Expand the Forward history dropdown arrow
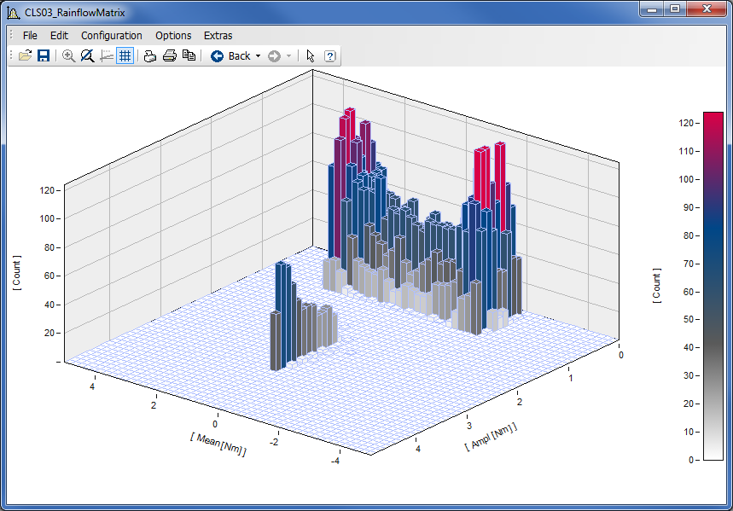Screen dimensions: 733x511 click(289, 56)
